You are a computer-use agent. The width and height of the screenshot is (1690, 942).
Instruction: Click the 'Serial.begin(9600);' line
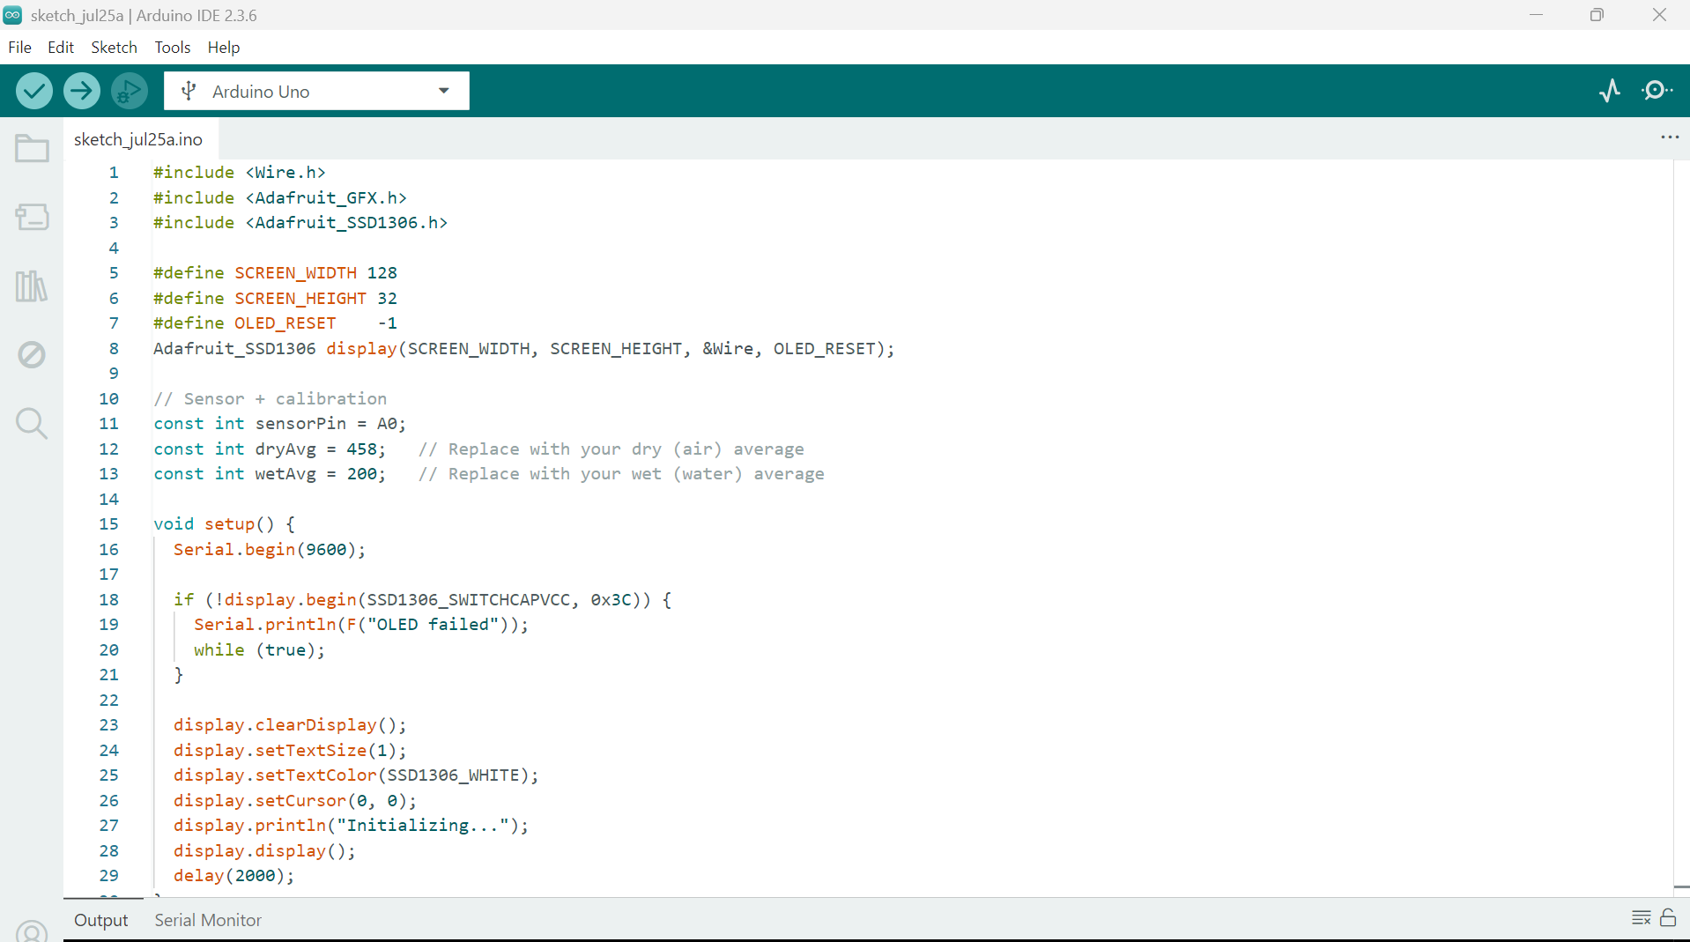coord(270,550)
